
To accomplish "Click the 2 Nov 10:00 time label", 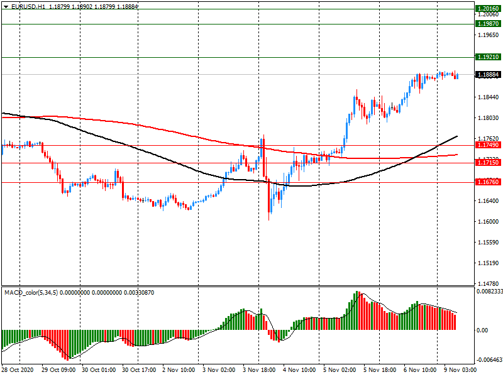I will [179, 370].
